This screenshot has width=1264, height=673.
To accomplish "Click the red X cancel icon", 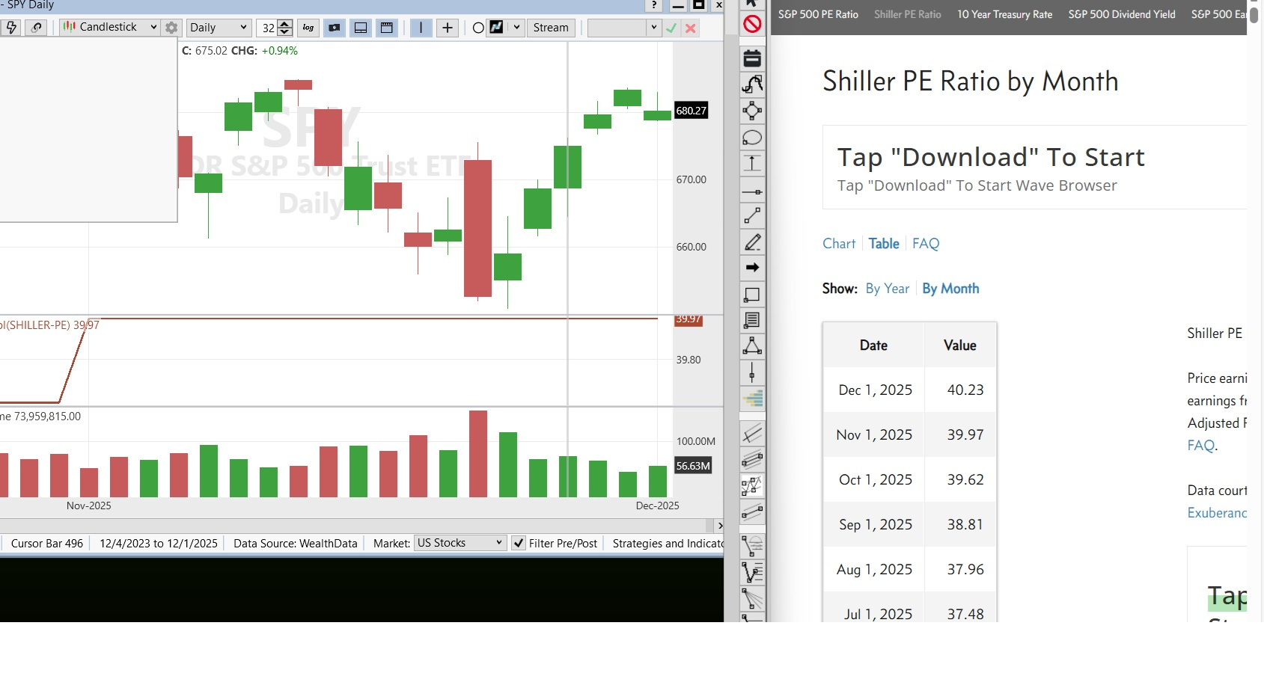I will (691, 28).
